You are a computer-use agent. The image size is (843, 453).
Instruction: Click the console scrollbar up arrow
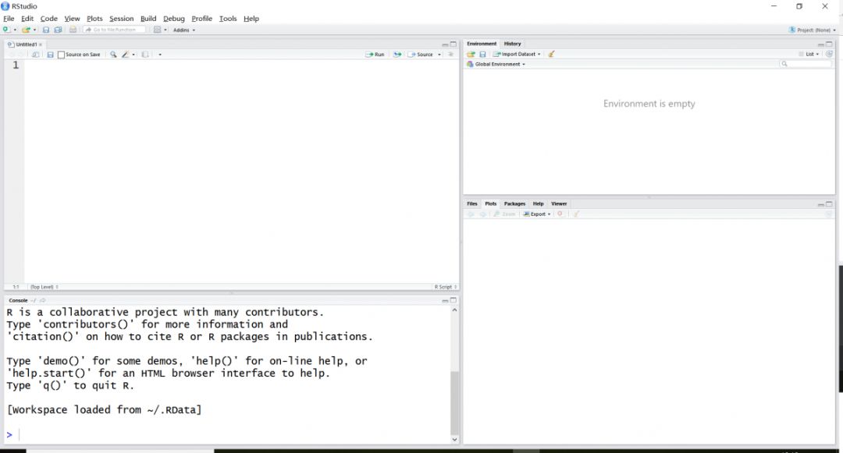click(455, 310)
